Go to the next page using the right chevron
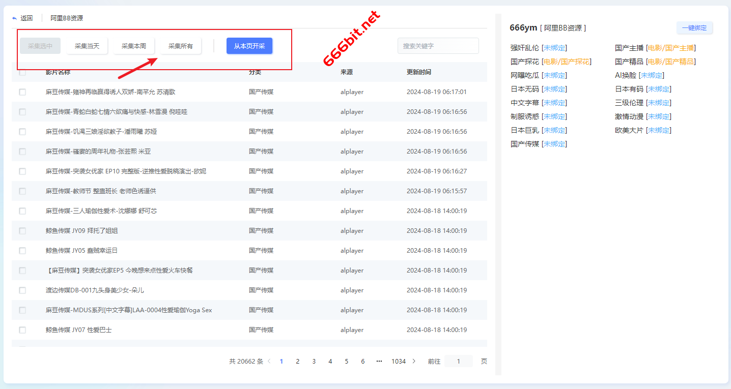 click(414, 362)
